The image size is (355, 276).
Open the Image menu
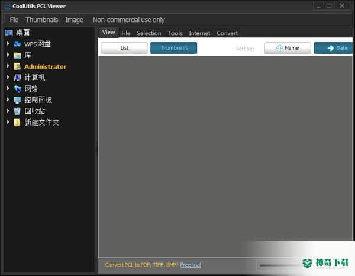75,20
